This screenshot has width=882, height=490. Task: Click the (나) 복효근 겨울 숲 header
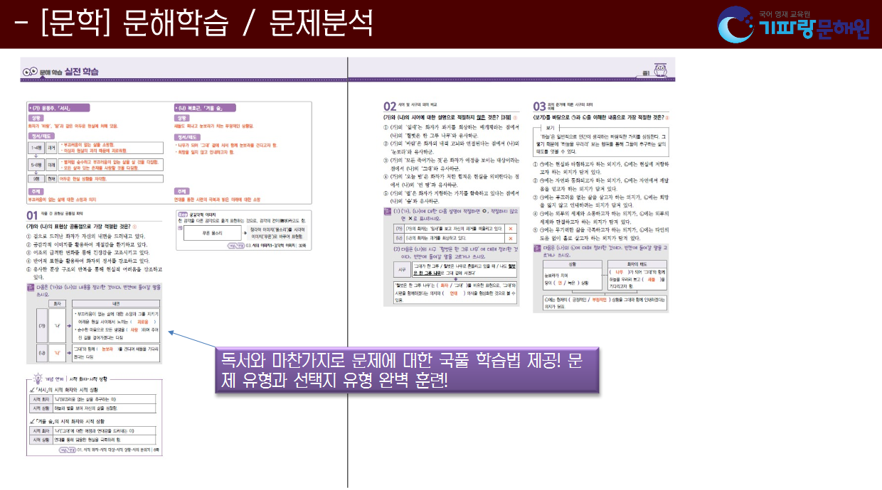click(x=204, y=108)
